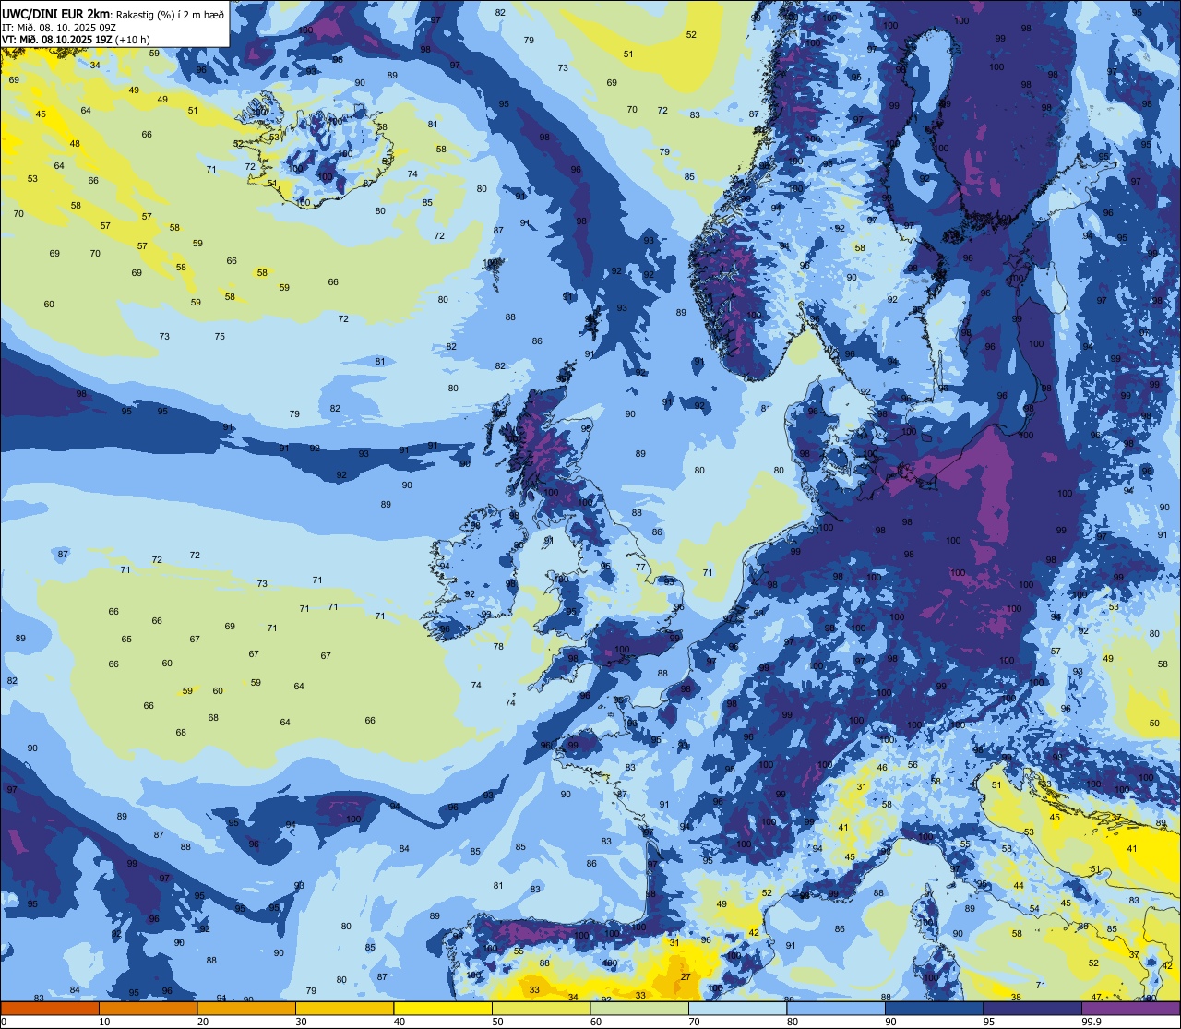This screenshot has width=1181, height=1029.
Task: Click the humidity value '77' over eastern England
Action: pyautogui.click(x=640, y=567)
